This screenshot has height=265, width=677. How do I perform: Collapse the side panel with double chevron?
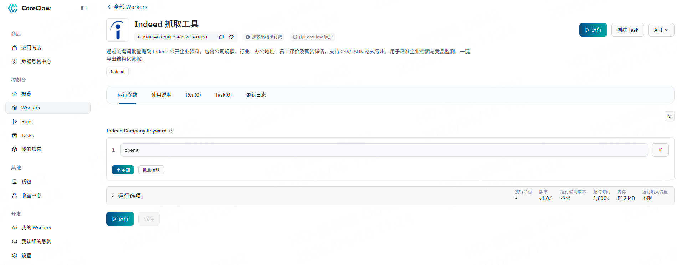click(x=669, y=116)
